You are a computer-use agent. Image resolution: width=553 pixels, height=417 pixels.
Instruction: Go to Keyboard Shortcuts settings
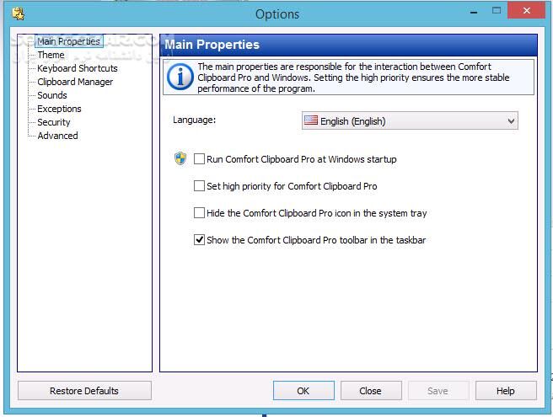tap(78, 68)
